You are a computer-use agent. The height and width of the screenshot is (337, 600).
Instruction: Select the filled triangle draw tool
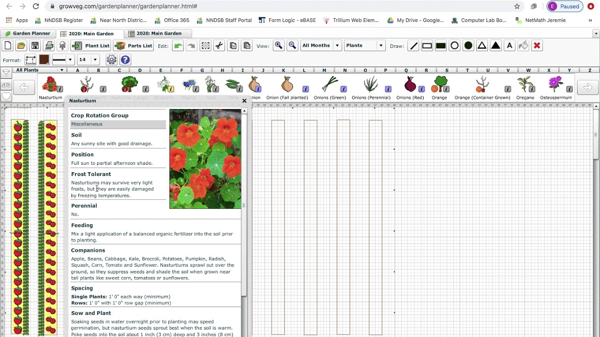pos(495,45)
